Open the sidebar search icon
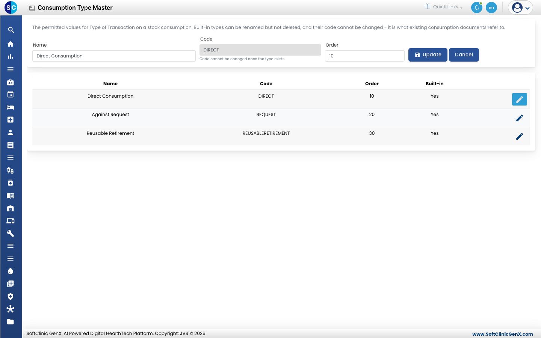 pos(11,30)
